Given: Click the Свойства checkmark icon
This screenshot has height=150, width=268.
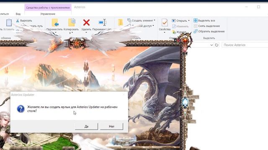Looking at the screenshot, I should (165, 22).
